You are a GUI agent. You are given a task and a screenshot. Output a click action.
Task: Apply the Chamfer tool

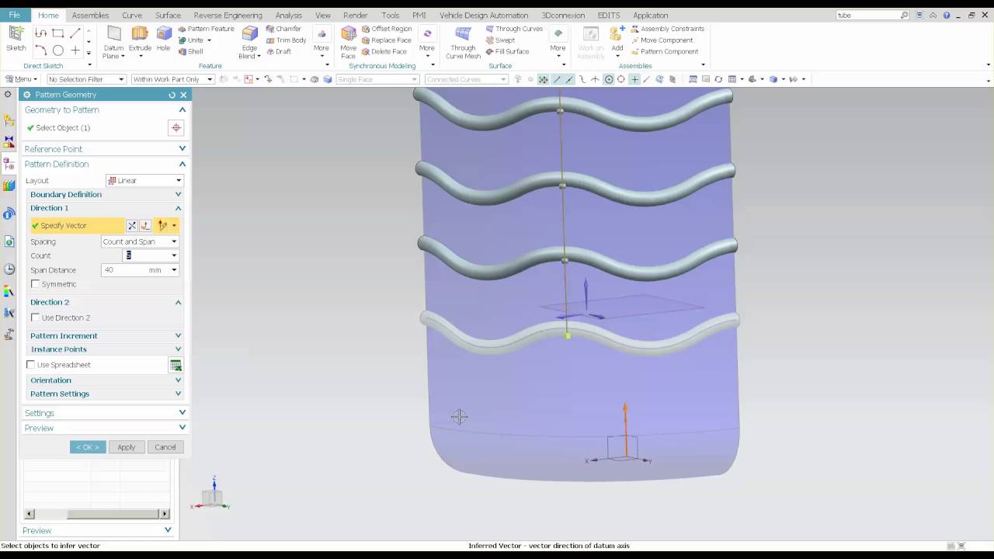tap(283, 29)
